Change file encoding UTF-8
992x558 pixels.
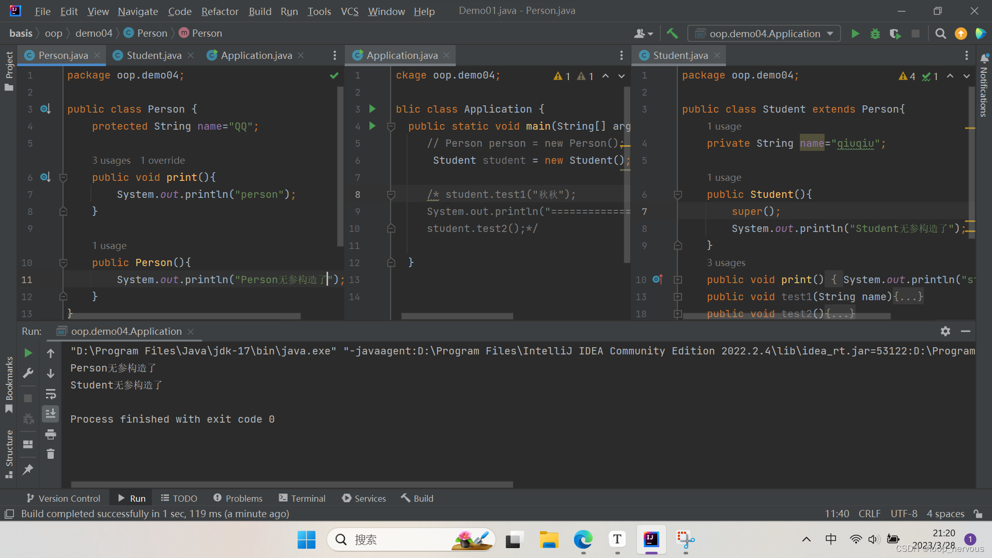click(x=904, y=514)
